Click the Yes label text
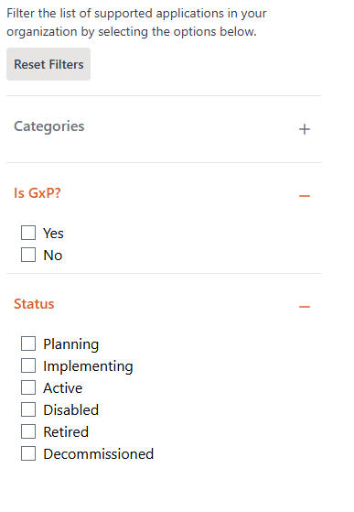 (x=53, y=234)
